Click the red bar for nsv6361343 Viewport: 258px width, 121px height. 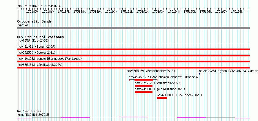pos(133,68)
